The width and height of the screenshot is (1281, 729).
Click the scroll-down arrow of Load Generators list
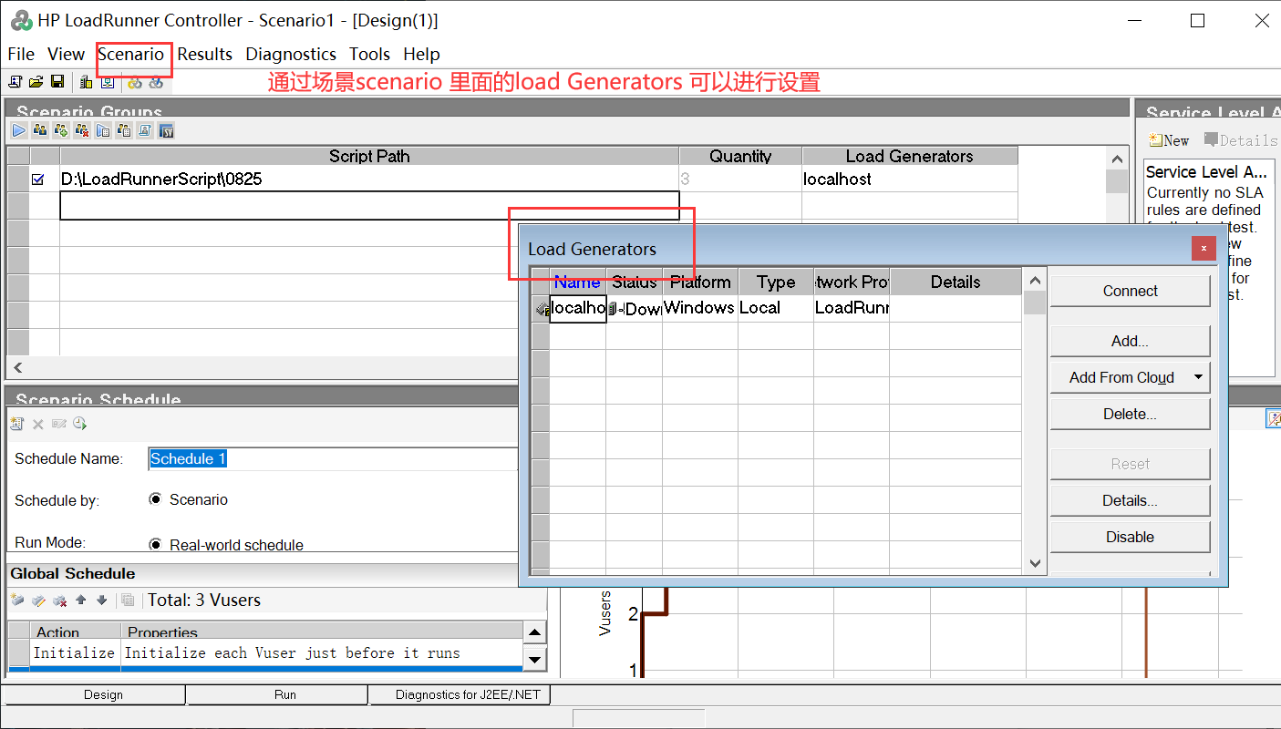tap(1034, 563)
